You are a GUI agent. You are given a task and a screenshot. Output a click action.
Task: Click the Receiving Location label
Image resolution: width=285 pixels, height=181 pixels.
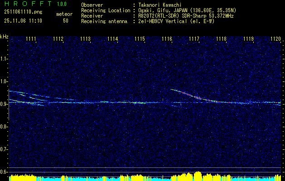click(106, 10)
